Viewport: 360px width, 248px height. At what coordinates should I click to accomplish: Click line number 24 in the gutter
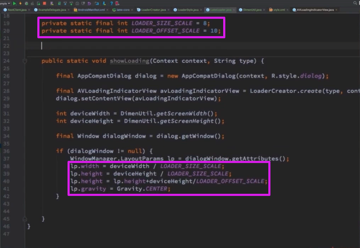[x=6, y=61]
